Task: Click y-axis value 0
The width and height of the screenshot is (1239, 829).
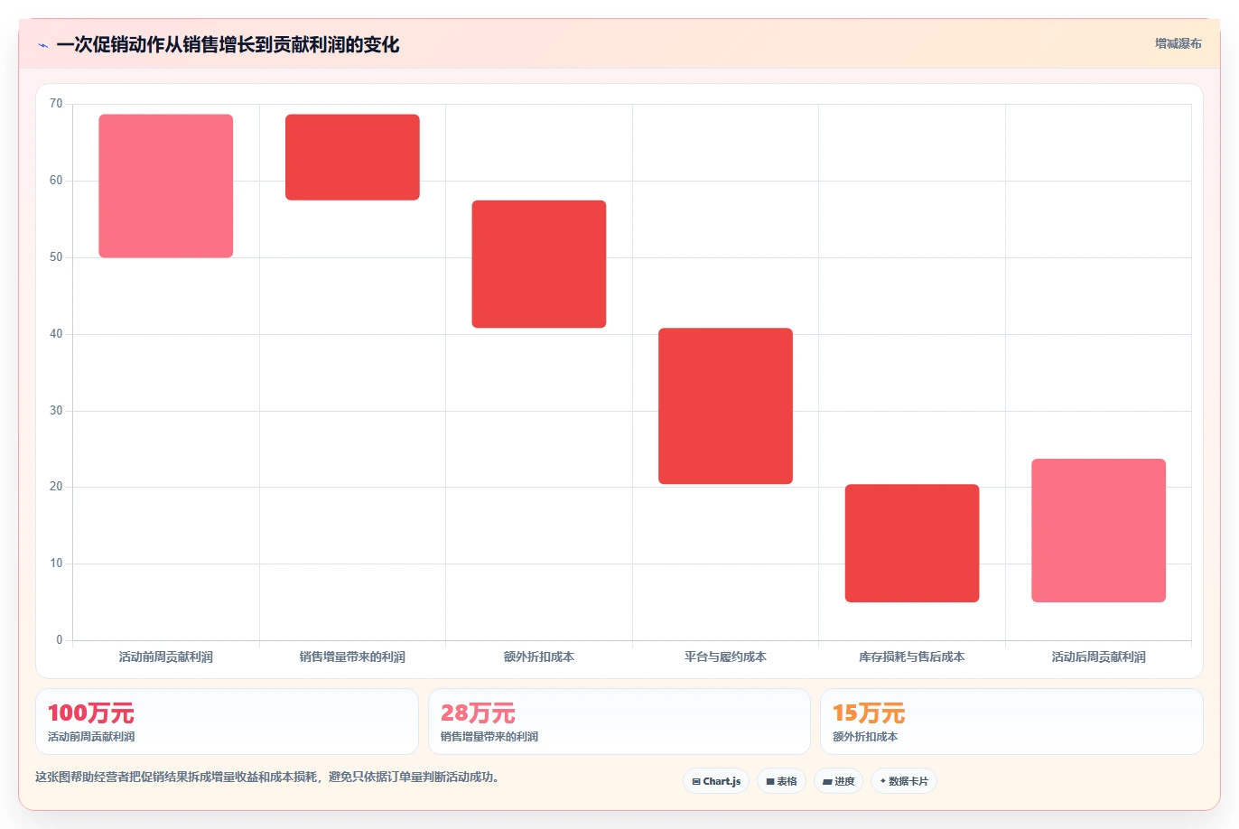Action: pyautogui.click(x=60, y=640)
